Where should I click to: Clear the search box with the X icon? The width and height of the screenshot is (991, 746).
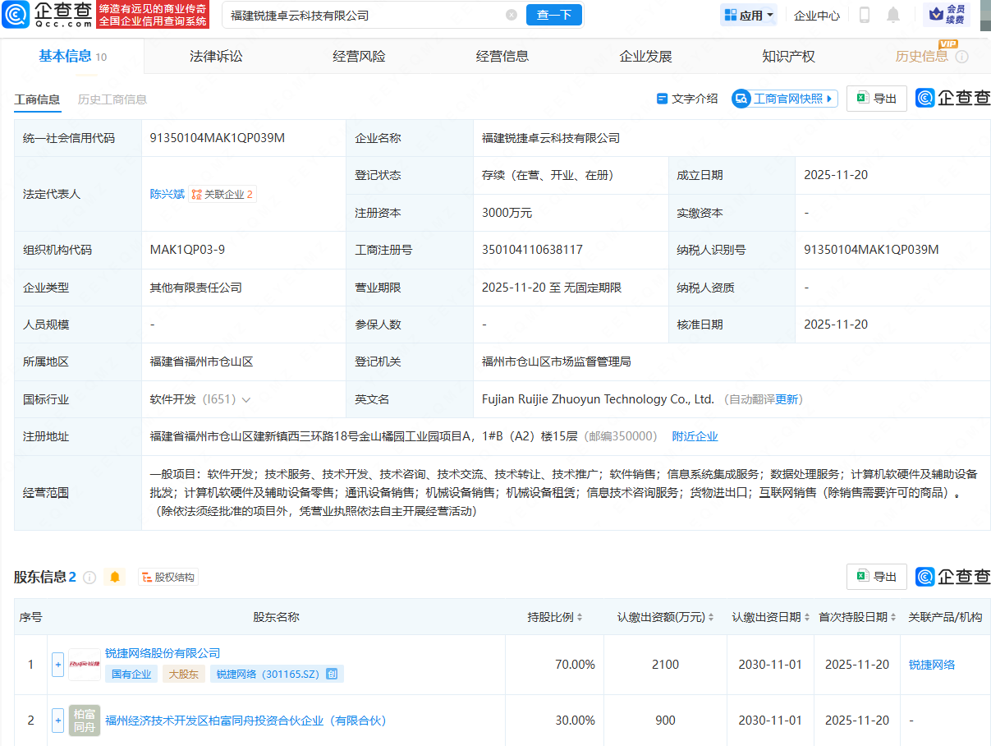[x=512, y=15]
